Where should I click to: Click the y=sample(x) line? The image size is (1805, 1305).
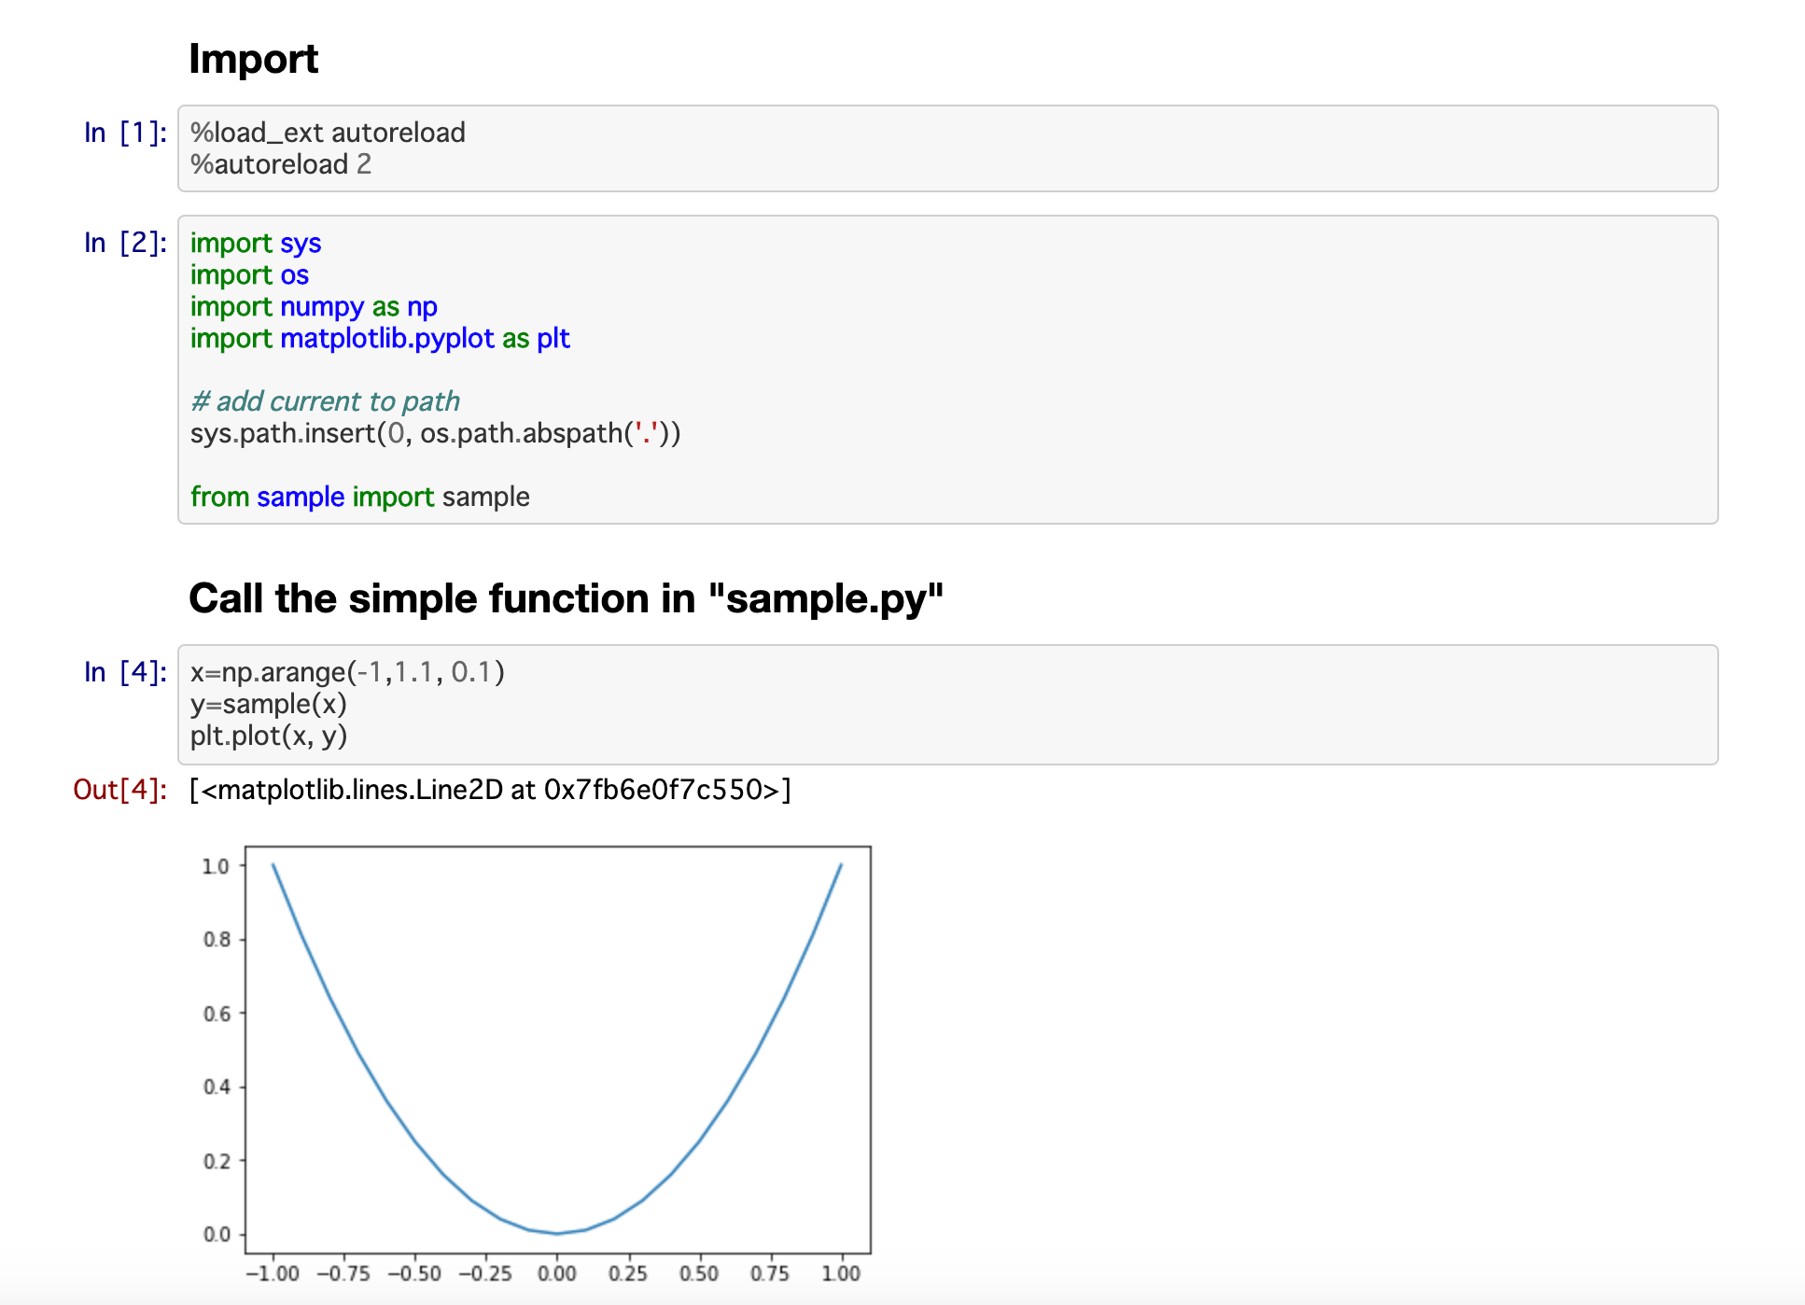[267, 704]
